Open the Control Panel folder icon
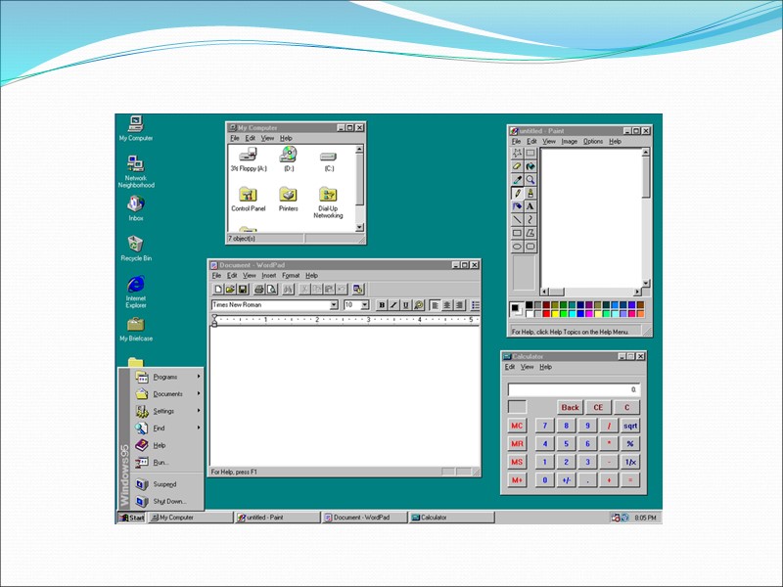This screenshot has width=783, height=587. click(x=248, y=199)
